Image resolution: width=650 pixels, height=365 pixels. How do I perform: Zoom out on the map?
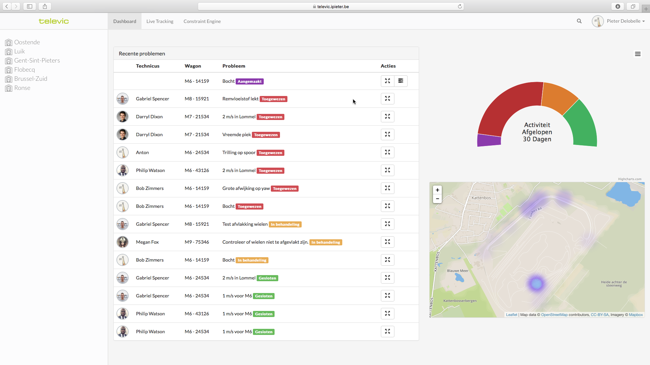point(437,199)
